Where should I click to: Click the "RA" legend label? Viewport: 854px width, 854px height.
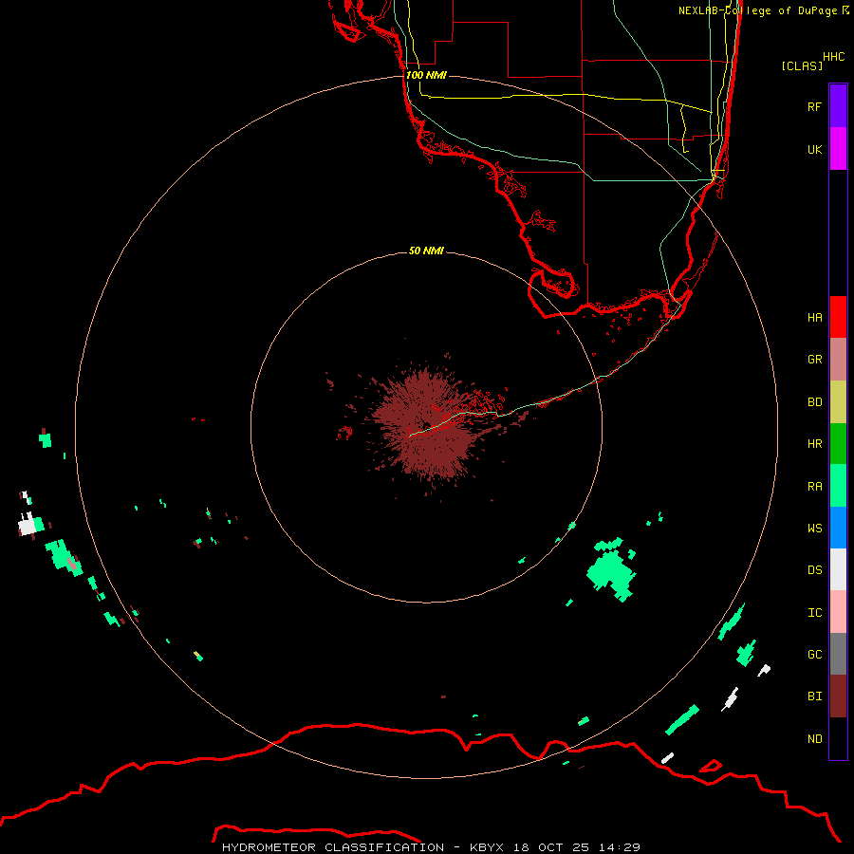point(814,487)
